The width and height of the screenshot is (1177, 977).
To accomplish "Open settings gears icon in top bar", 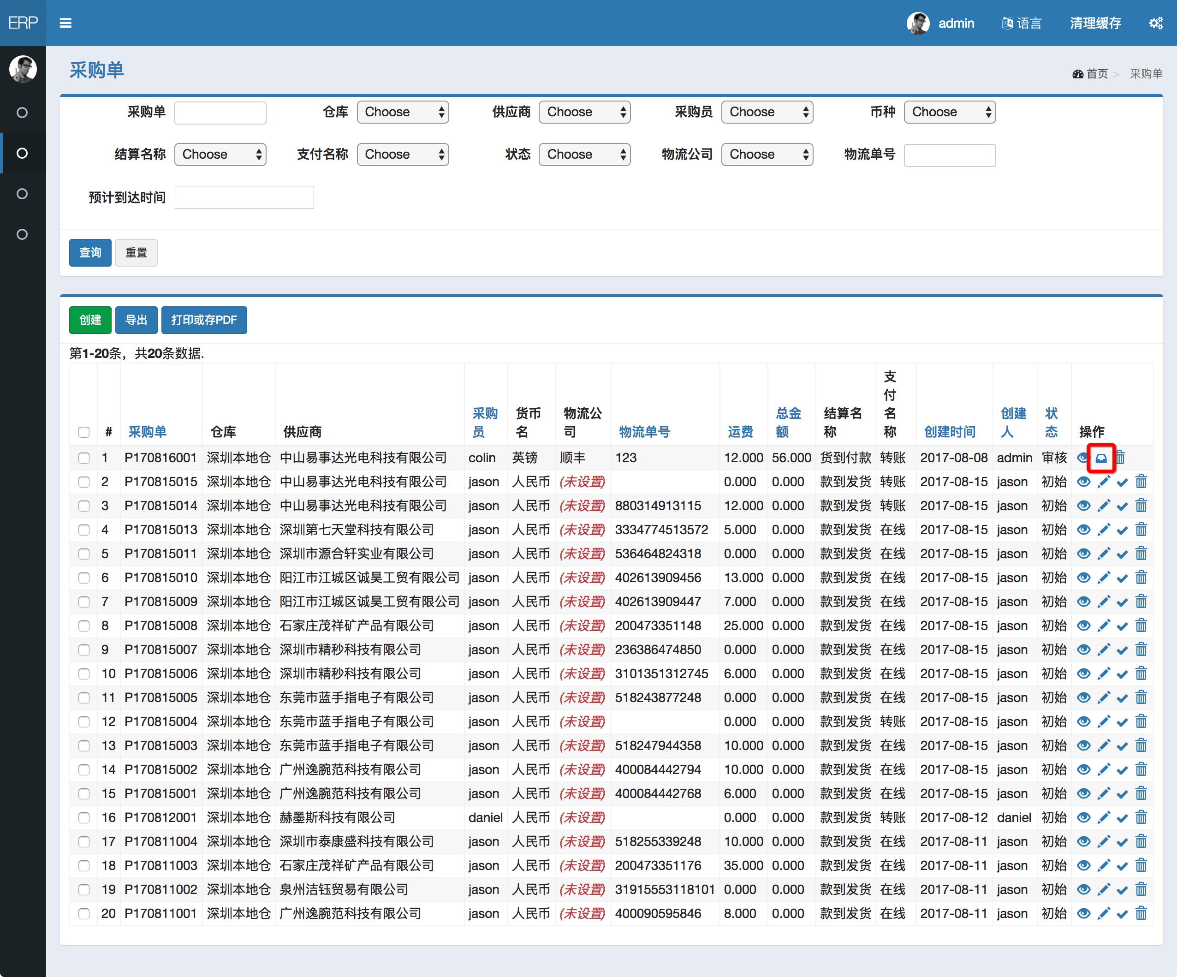I will [1156, 23].
